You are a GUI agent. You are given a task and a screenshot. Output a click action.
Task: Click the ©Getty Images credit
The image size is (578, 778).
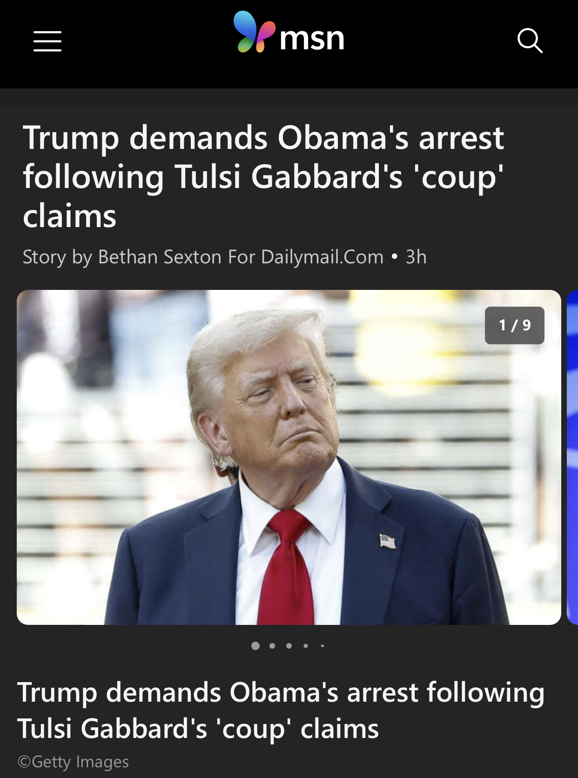73,762
